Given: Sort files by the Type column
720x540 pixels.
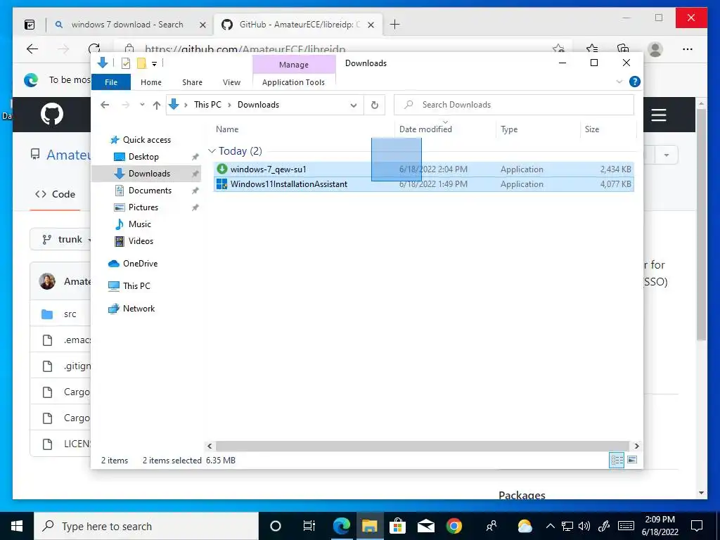Looking at the screenshot, I should pos(509,129).
